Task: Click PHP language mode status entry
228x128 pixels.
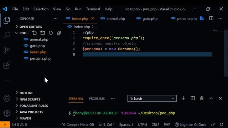Action: click(167, 124)
